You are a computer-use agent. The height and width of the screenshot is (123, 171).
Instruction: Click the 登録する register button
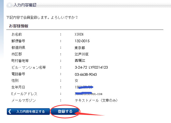pos(65,111)
